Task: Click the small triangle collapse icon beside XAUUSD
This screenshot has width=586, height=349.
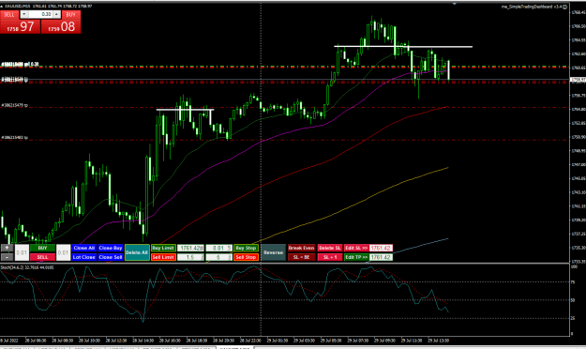Action: [2, 7]
